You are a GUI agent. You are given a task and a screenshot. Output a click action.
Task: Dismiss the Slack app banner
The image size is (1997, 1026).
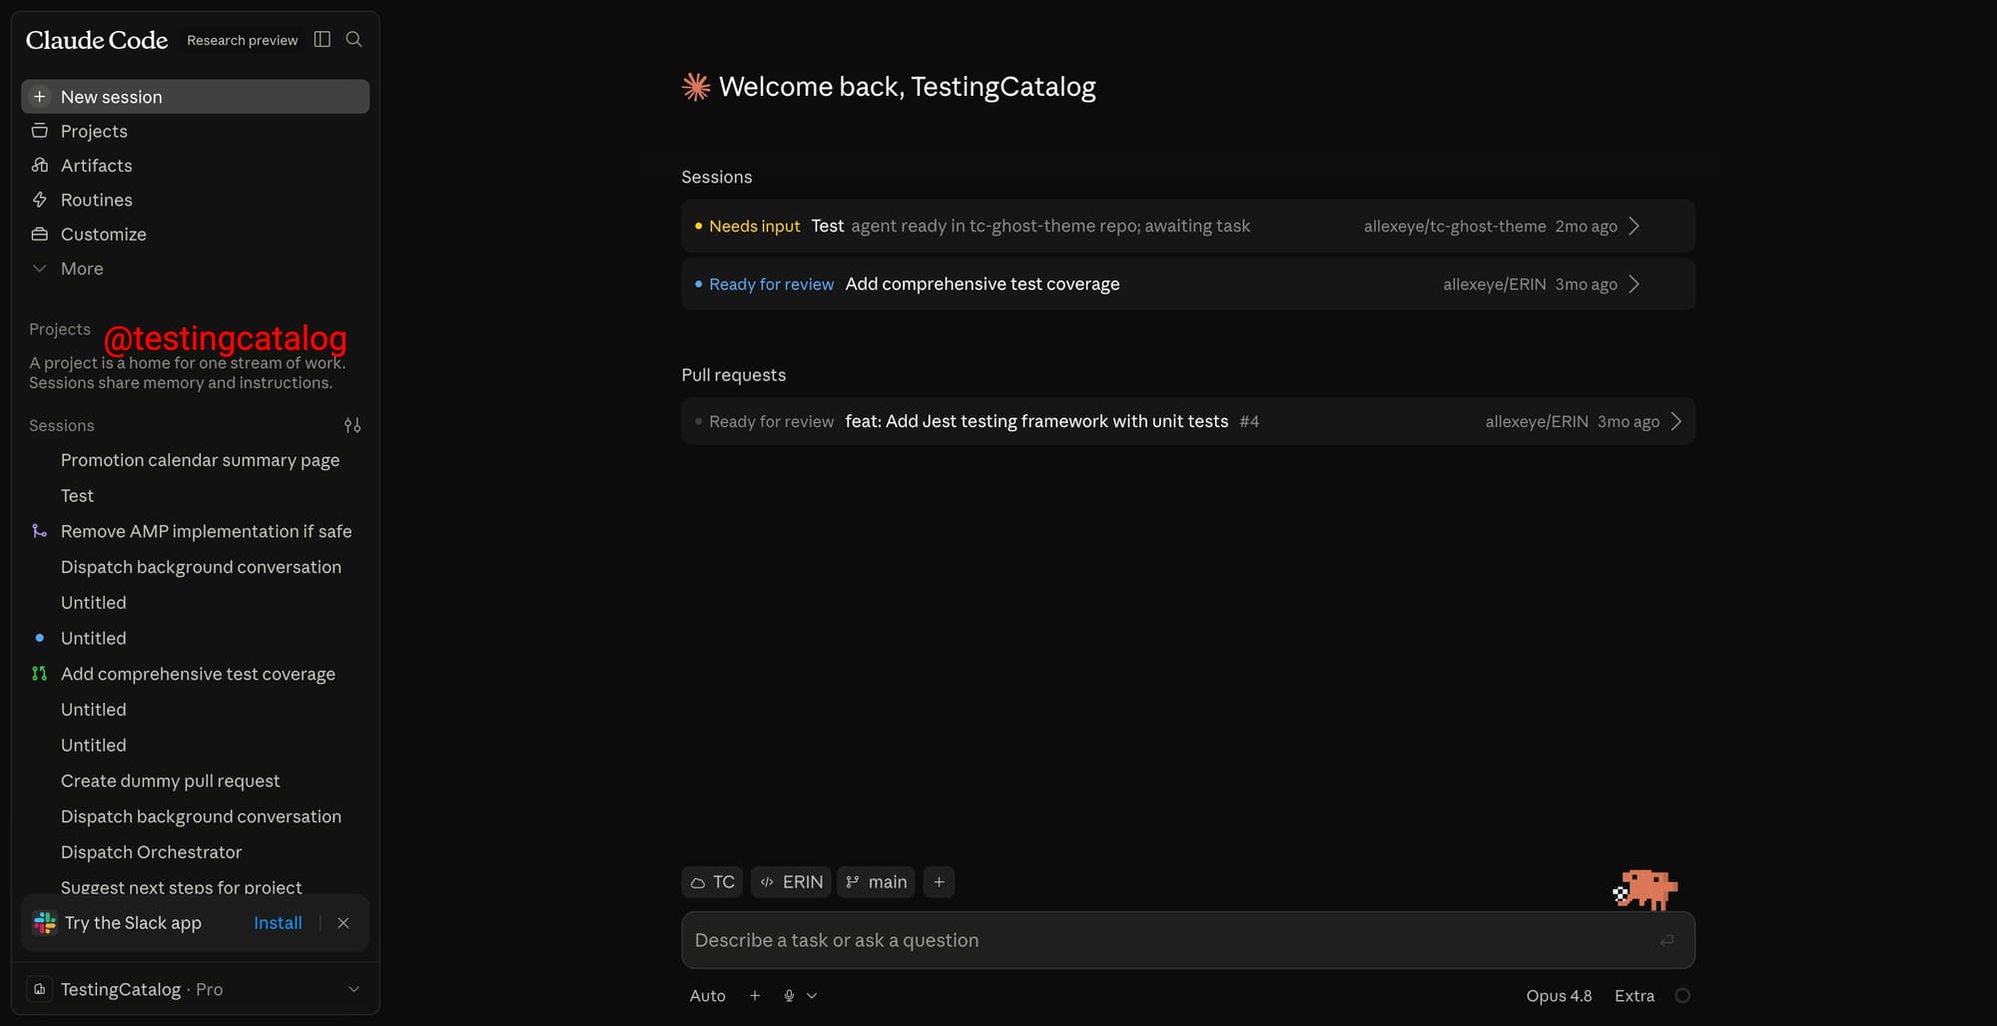(x=343, y=923)
